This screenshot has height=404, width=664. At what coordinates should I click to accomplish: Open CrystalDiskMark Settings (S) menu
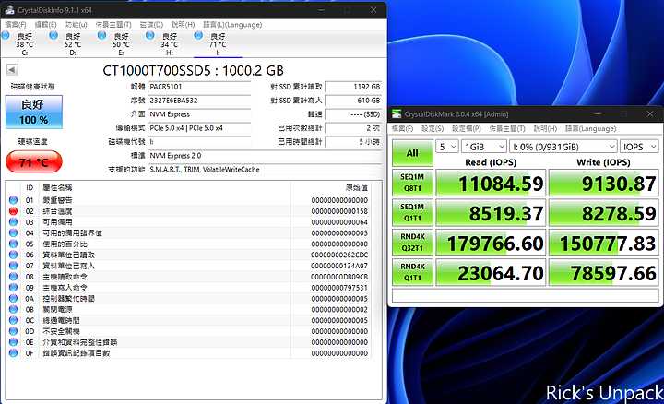coord(433,128)
